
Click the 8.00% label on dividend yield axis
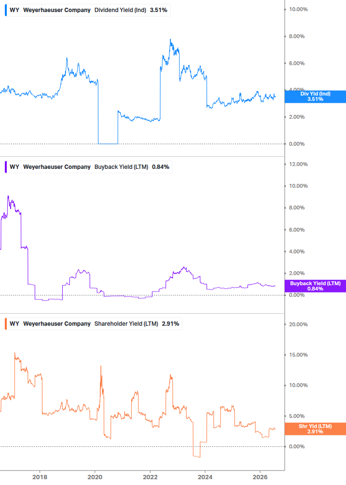pyautogui.click(x=297, y=36)
